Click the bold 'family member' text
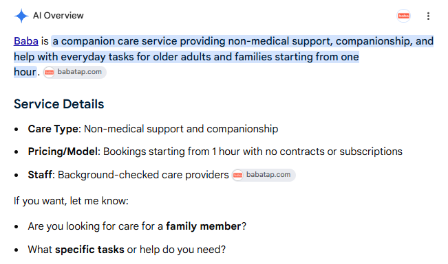This screenshot has height=264, width=448. (204, 226)
